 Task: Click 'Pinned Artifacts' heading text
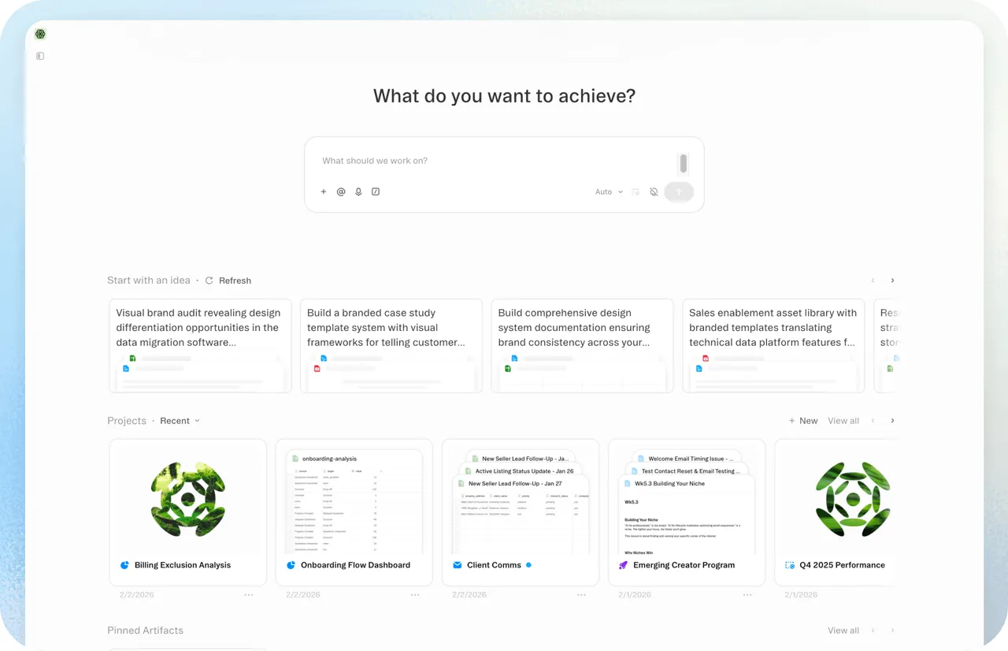pyautogui.click(x=145, y=631)
